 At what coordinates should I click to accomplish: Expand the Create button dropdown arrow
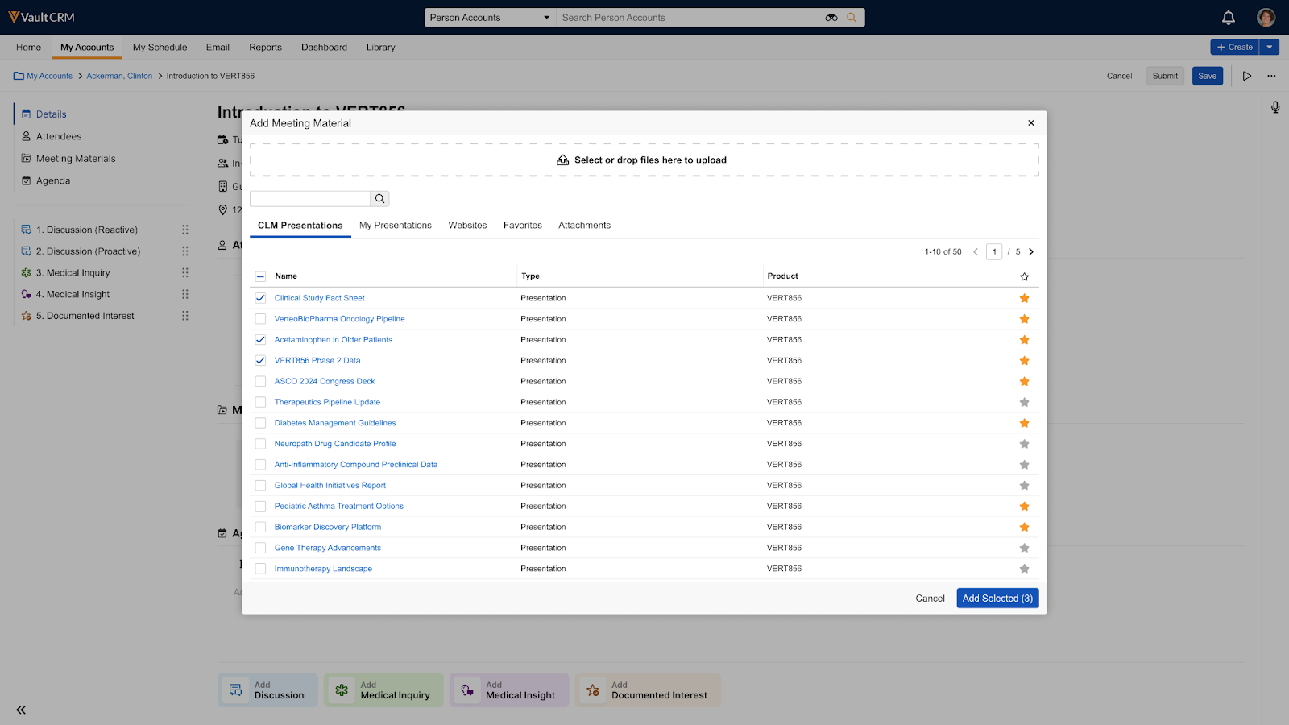click(1269, 48)
